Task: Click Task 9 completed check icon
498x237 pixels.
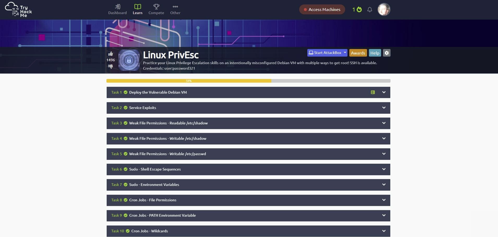Action: (125, 215)
